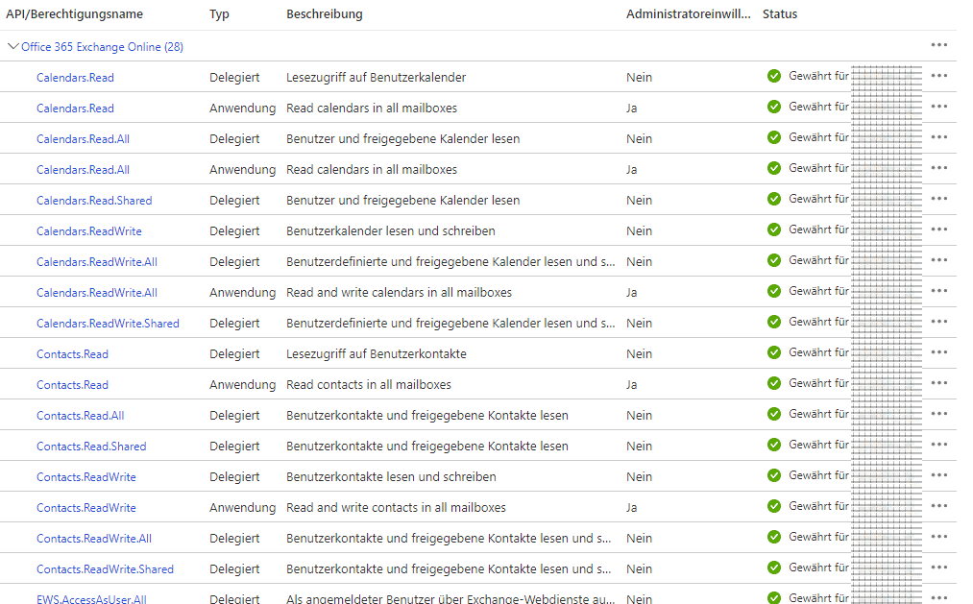973x604 pixels.
Task: Click the Status column header
Action: pyautogui.click(x=780, y=14)
